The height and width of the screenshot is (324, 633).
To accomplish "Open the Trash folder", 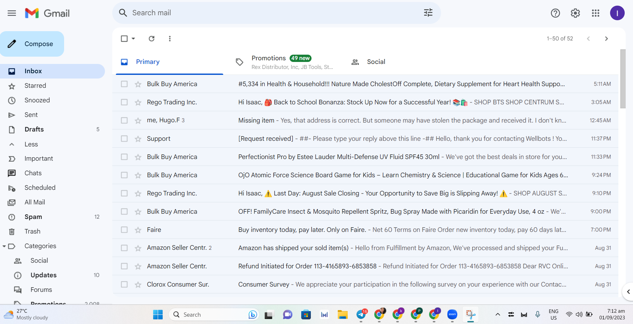I will 52,232.
